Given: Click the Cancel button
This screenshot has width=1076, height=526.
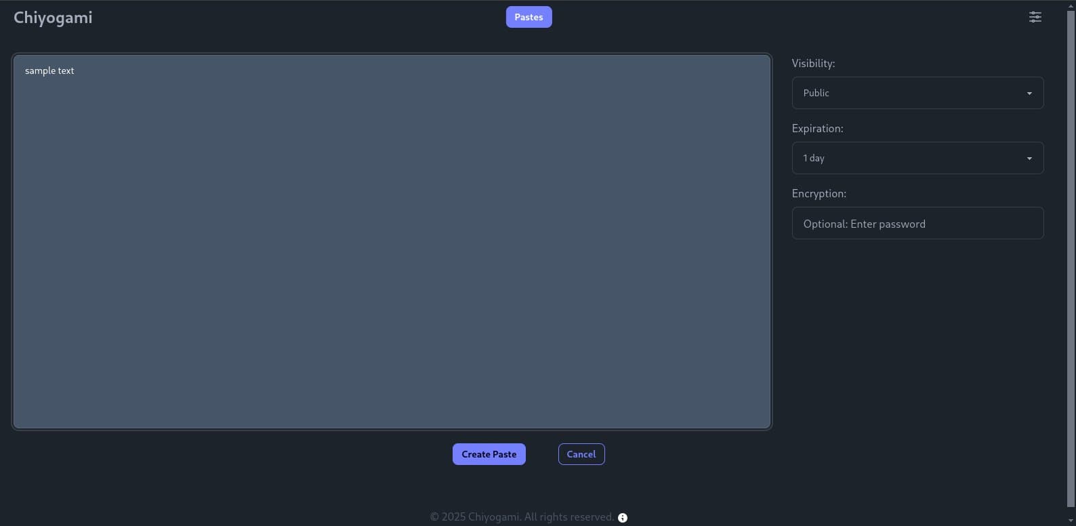Looking at the screenshot, I should (x=581, y=454).
